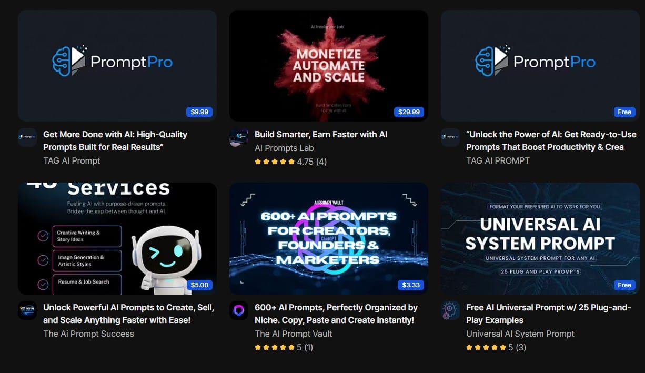Click the $9.99 price badge

click(199, 112)
